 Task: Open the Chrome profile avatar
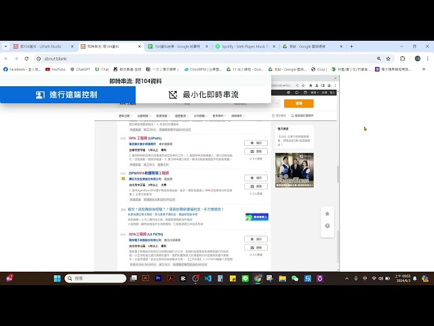click(x=418, y=59)
